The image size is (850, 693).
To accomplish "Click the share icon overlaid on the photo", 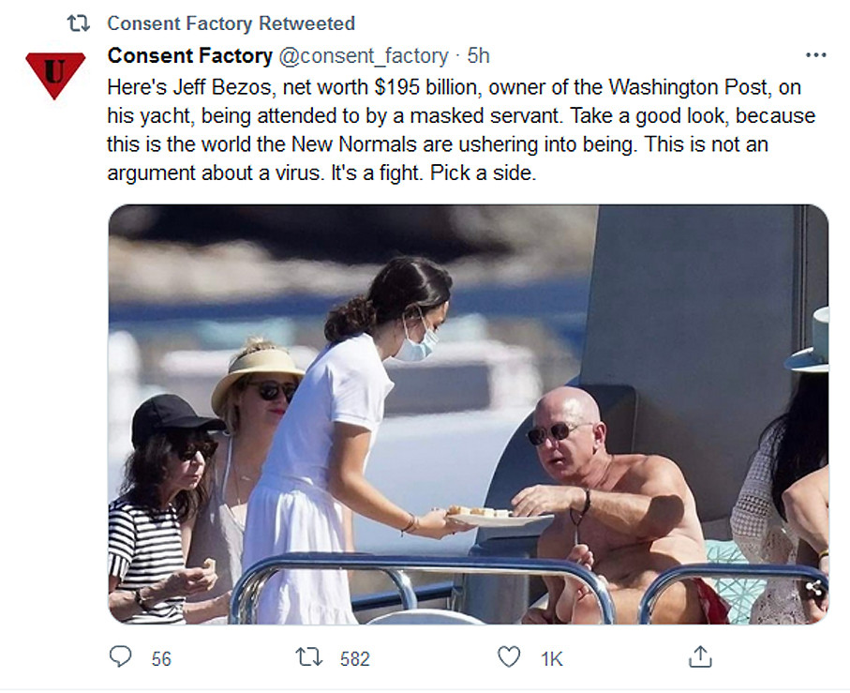I will coord(813,589).
